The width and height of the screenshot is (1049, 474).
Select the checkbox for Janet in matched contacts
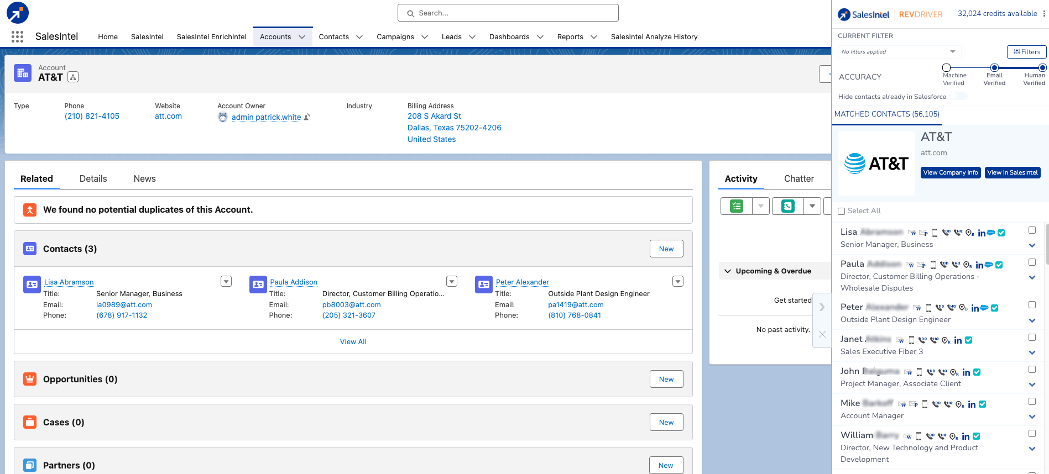pos(1032,338)
